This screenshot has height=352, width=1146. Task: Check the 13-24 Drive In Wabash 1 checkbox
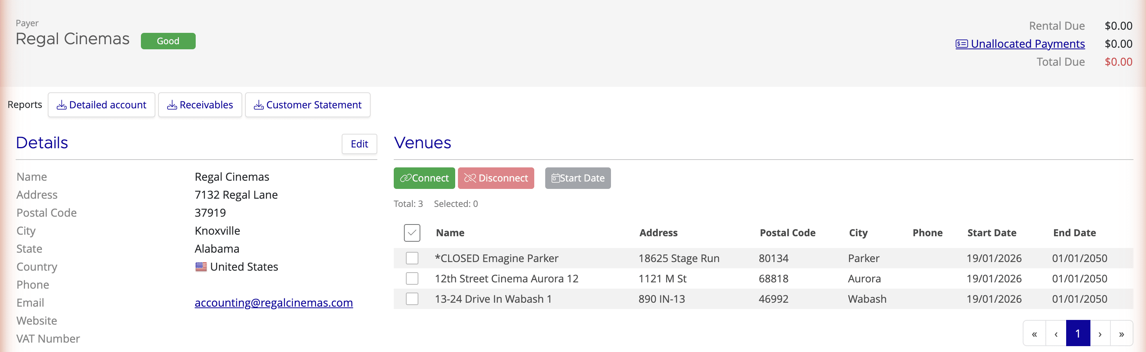pos(412,299)
